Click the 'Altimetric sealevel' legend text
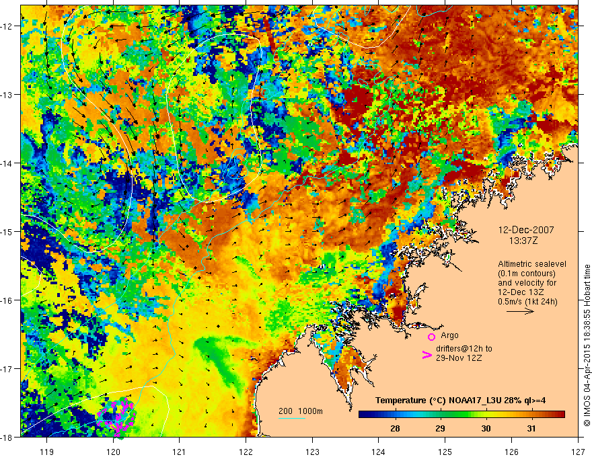The image size is (592, 457). (532, 264)
